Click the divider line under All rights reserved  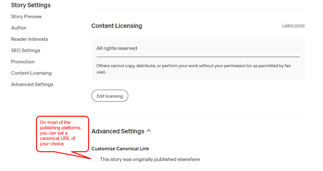tap(198, 57)
